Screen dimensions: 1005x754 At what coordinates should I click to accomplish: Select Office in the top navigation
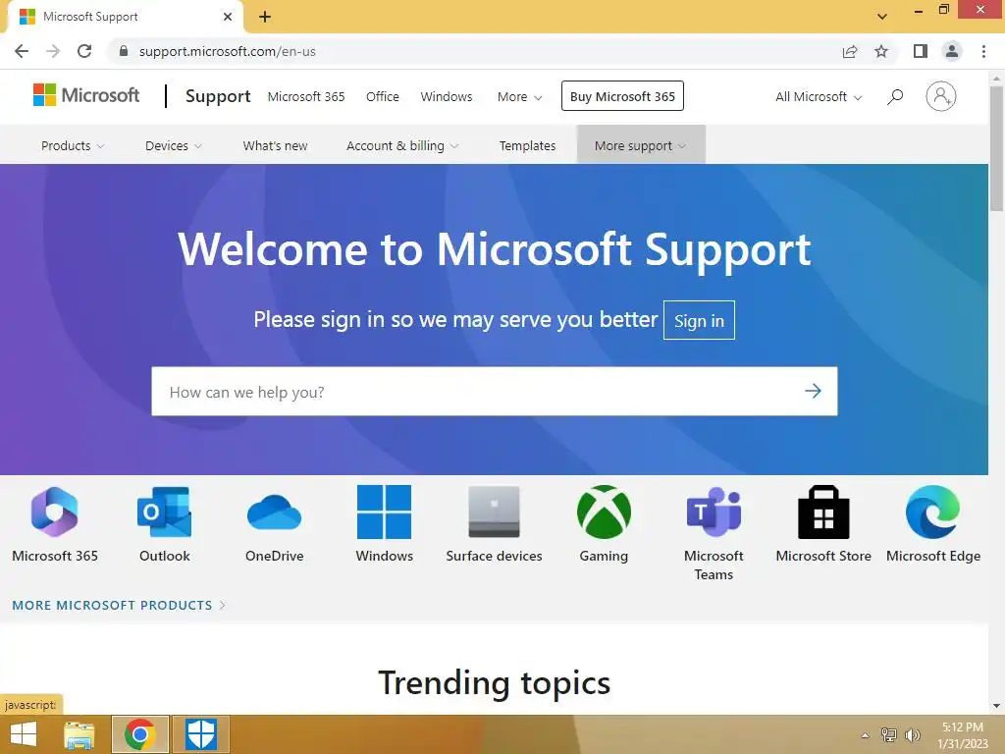tap(383, 97)
